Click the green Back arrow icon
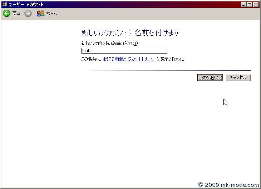Image resolution: width=261 pixels, height=189 pixels. click(6, 14)
